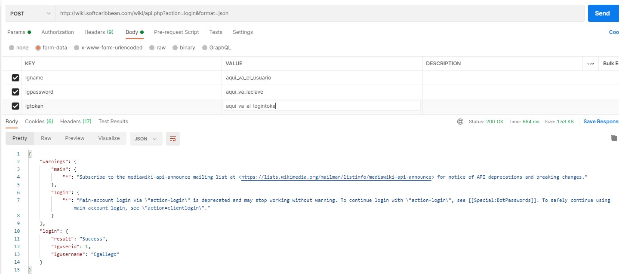Click the wrap lines icon in response toolbar

(173, 139)
